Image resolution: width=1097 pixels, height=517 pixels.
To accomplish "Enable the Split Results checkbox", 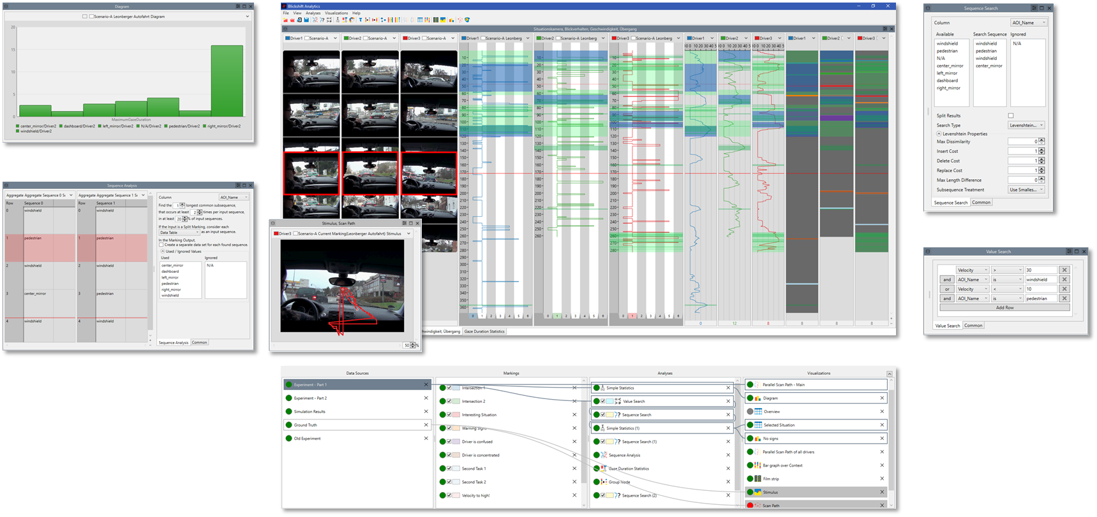I will (1011, 115).
